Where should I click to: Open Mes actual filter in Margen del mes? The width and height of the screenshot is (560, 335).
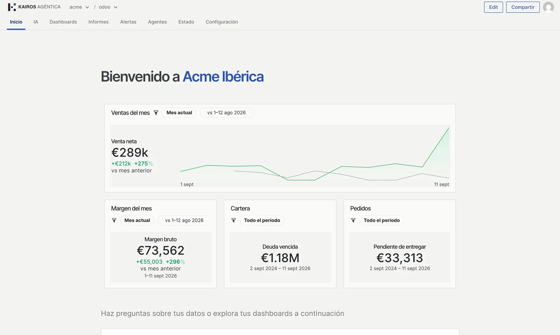tap(137, 220)
